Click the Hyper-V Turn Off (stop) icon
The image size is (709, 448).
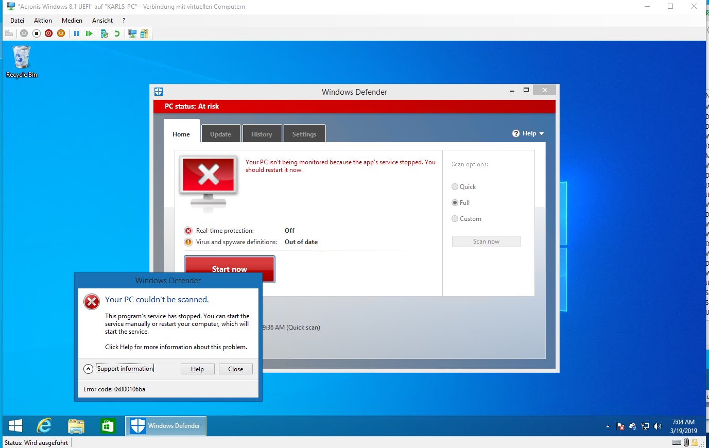point(36,33)
